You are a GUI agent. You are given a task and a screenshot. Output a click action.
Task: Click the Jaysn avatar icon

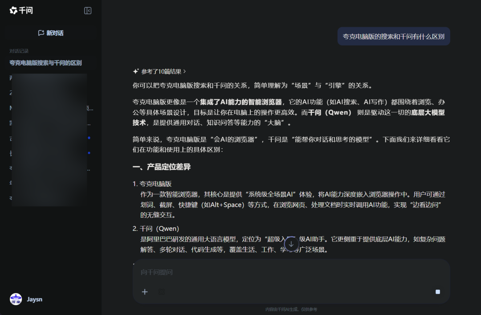16,299
